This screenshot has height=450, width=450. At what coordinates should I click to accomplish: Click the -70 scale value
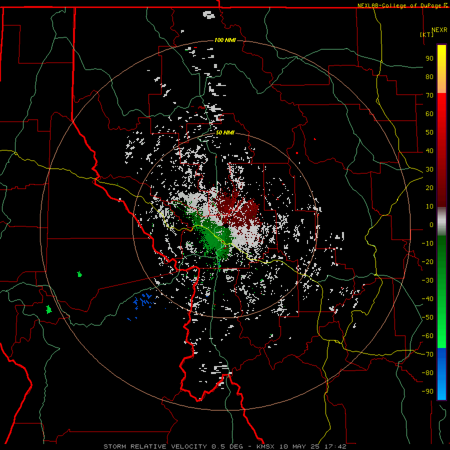427,354
